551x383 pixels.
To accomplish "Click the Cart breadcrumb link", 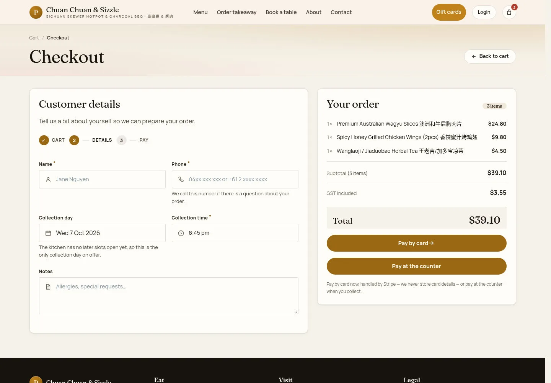I will click(x=34, y=38).
